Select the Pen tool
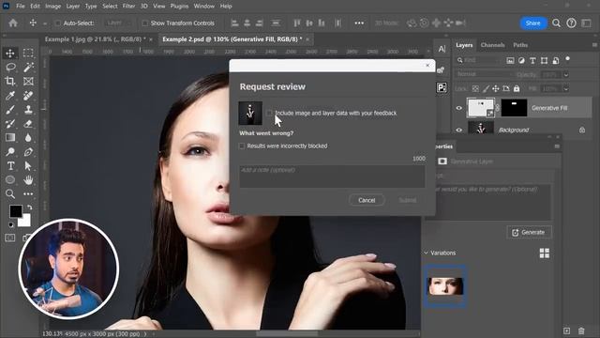600x338 pixels. [x=28, y=152]
